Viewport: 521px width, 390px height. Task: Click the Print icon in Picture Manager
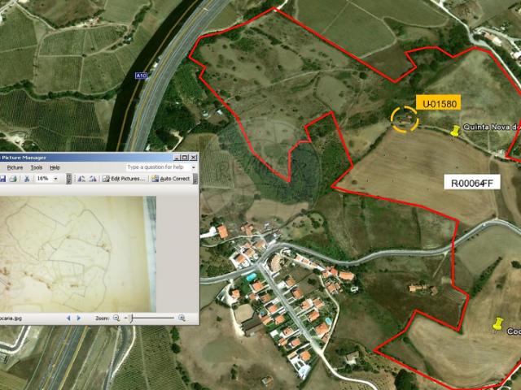pos(13,179)
